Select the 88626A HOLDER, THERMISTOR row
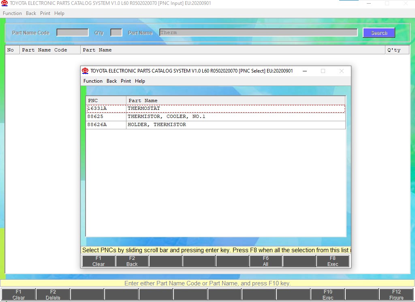415x302 pixels. pyautogui.click(x=215, y=125)
